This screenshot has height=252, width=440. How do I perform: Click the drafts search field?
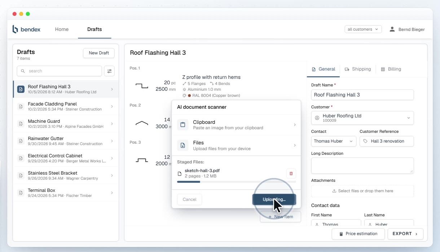tap(60, 71)
